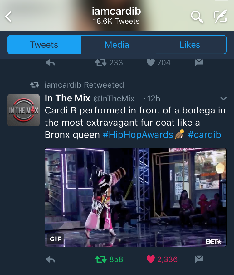Message icon on the tweet with 704 likes

click(199, 63)
